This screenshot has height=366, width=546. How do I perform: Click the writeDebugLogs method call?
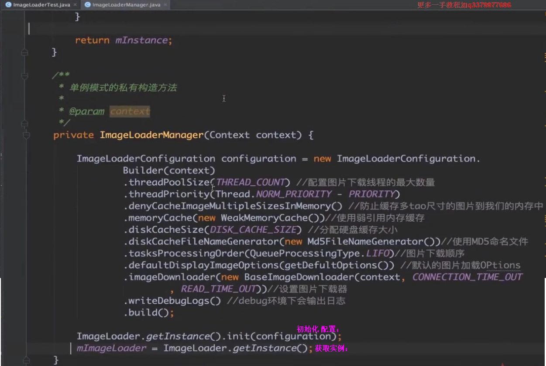[x=169, y=301]
